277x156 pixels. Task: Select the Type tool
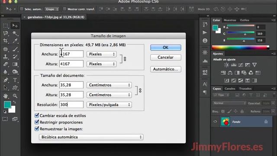coord(15,80)
